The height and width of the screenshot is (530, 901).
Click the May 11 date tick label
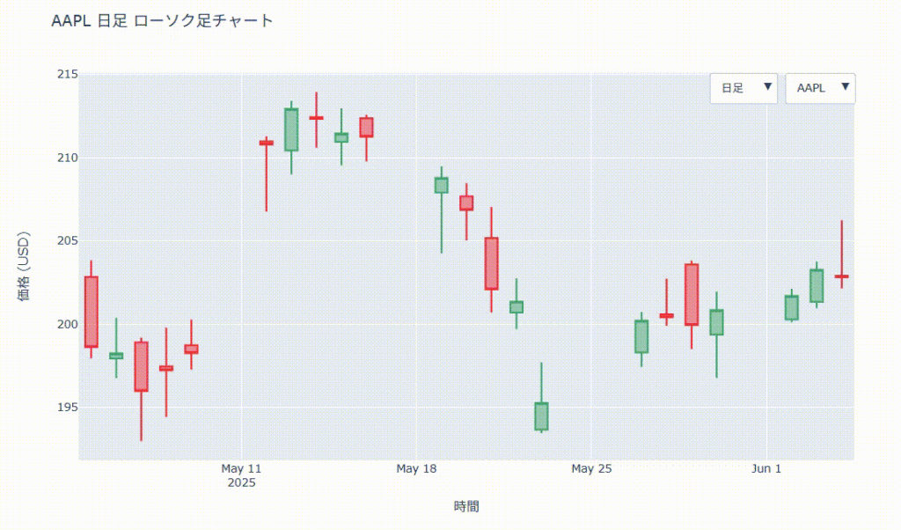(x=242, y=468)
